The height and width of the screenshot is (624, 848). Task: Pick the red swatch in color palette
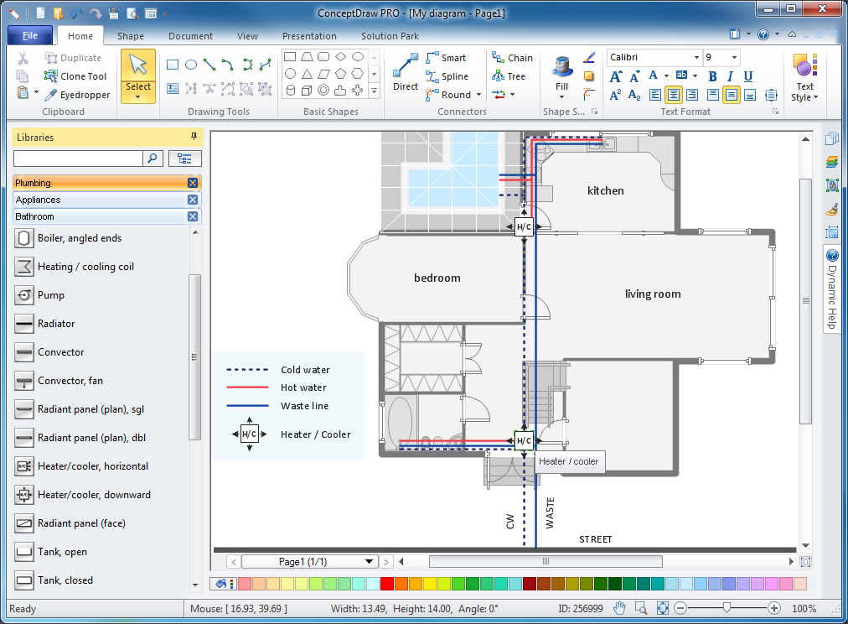point(386,584)
